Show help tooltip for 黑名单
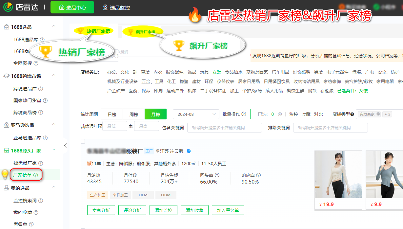The height and width of the screenshot is (229, 403). pyautogui.click(x=31, y=224)
